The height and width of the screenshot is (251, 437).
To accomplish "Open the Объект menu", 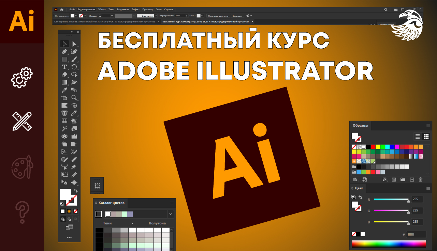I will [102, 10].
